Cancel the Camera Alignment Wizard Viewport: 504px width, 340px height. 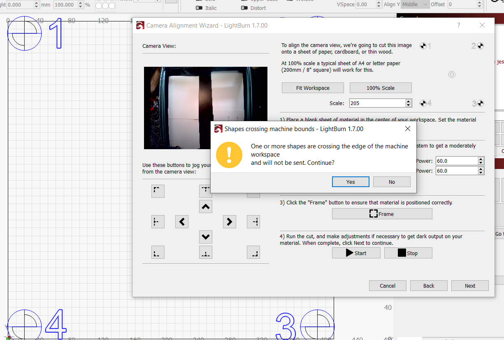(388, 286)
